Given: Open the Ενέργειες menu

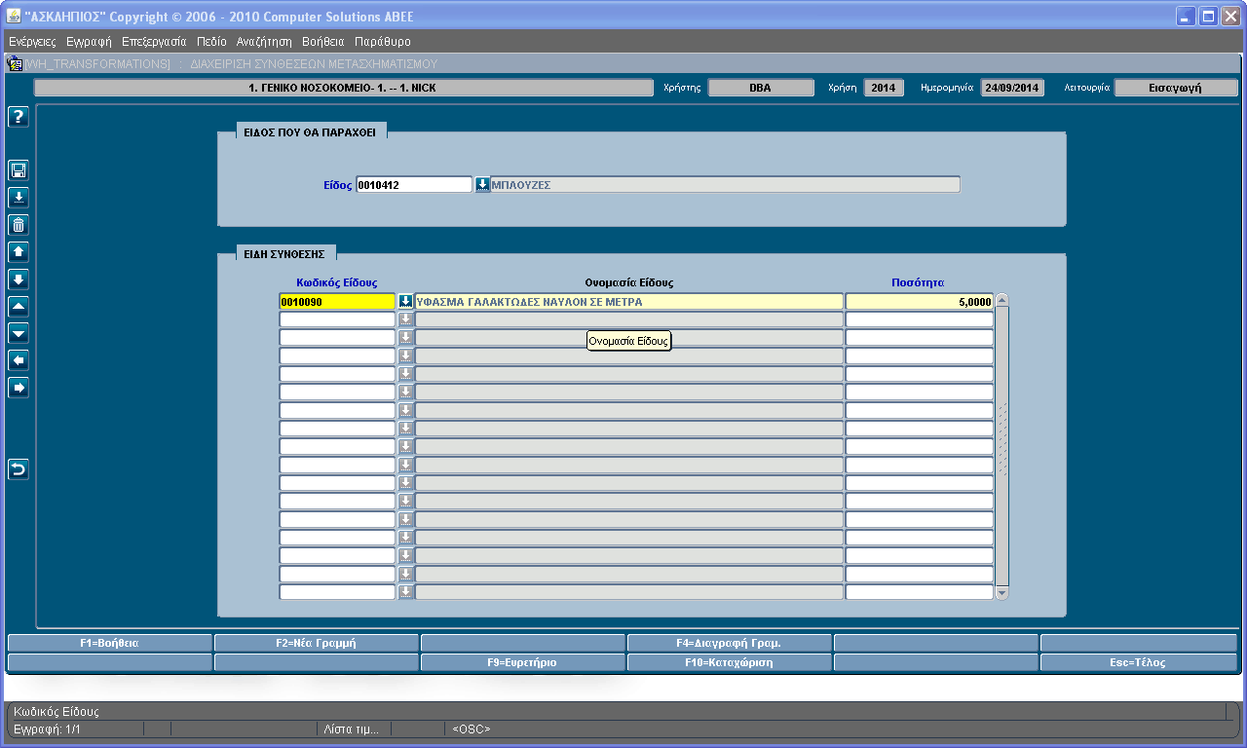Looking at the screenshot, I should [32, 42].
